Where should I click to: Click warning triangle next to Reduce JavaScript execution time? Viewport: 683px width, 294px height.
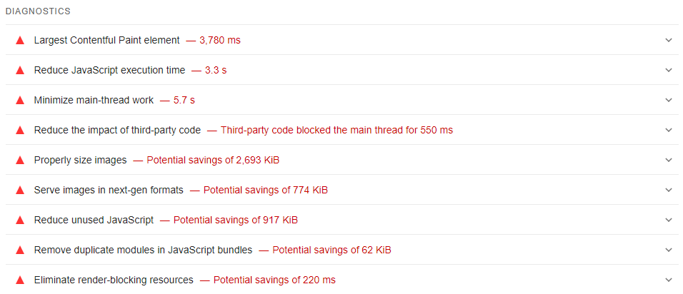[x=20, y=70]
